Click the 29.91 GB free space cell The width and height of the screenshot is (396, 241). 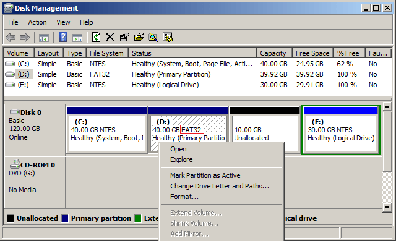click(309, 85)
